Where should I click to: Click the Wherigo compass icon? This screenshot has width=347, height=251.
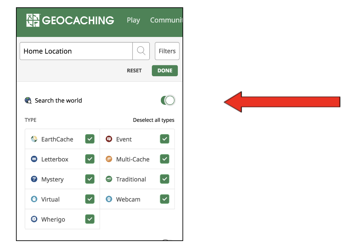click(34, 219)
